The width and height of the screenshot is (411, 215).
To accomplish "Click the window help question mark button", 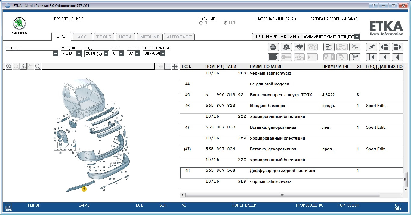I will click(373, 5).
